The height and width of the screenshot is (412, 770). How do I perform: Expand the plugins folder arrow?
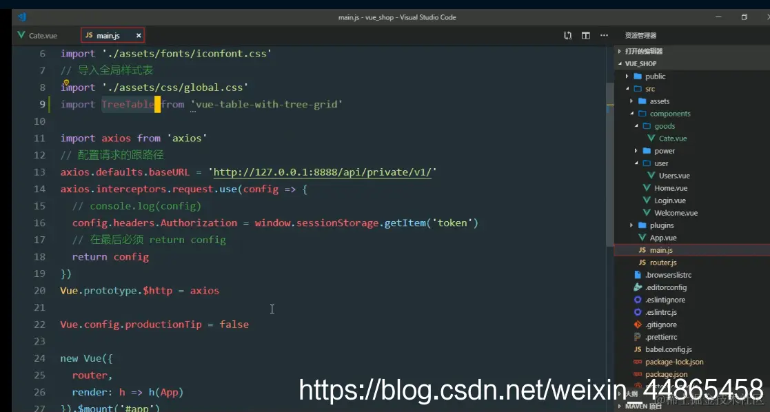[x=631, y=225]
